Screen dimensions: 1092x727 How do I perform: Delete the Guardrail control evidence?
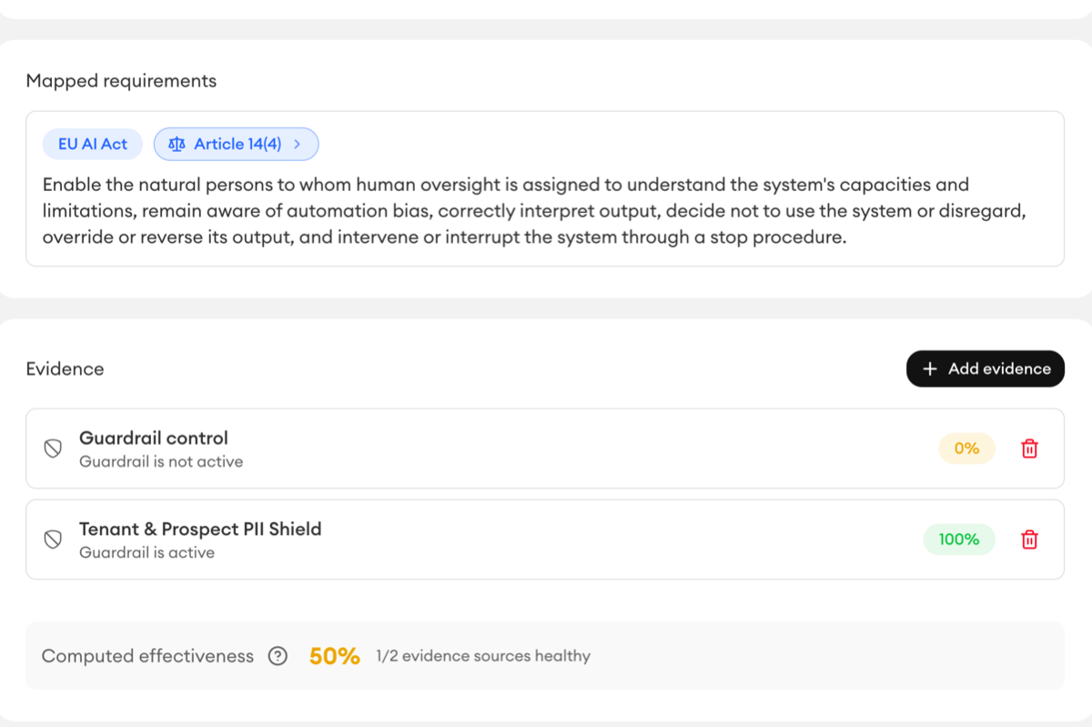1029,449
